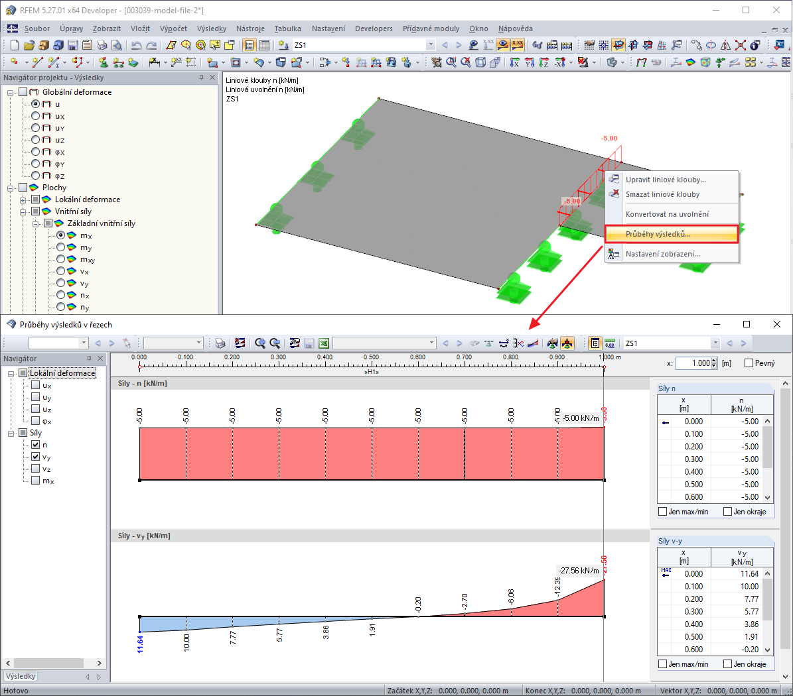Collapse the Plochy tree node
The image size is (793, 696).
pos(10,188)
